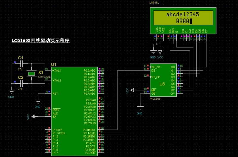This screenshot has width=238, height=157.
Task: Select the 74LS595 shift register U3
Action: [163, 80]
